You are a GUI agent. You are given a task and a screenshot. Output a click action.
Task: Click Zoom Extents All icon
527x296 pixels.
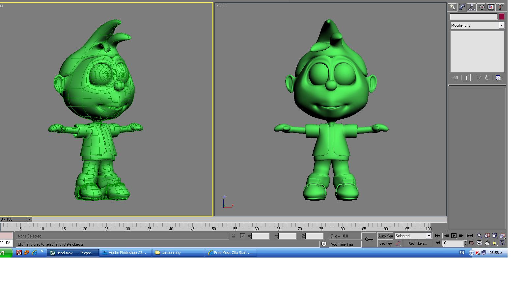click(x=502, y=236)
